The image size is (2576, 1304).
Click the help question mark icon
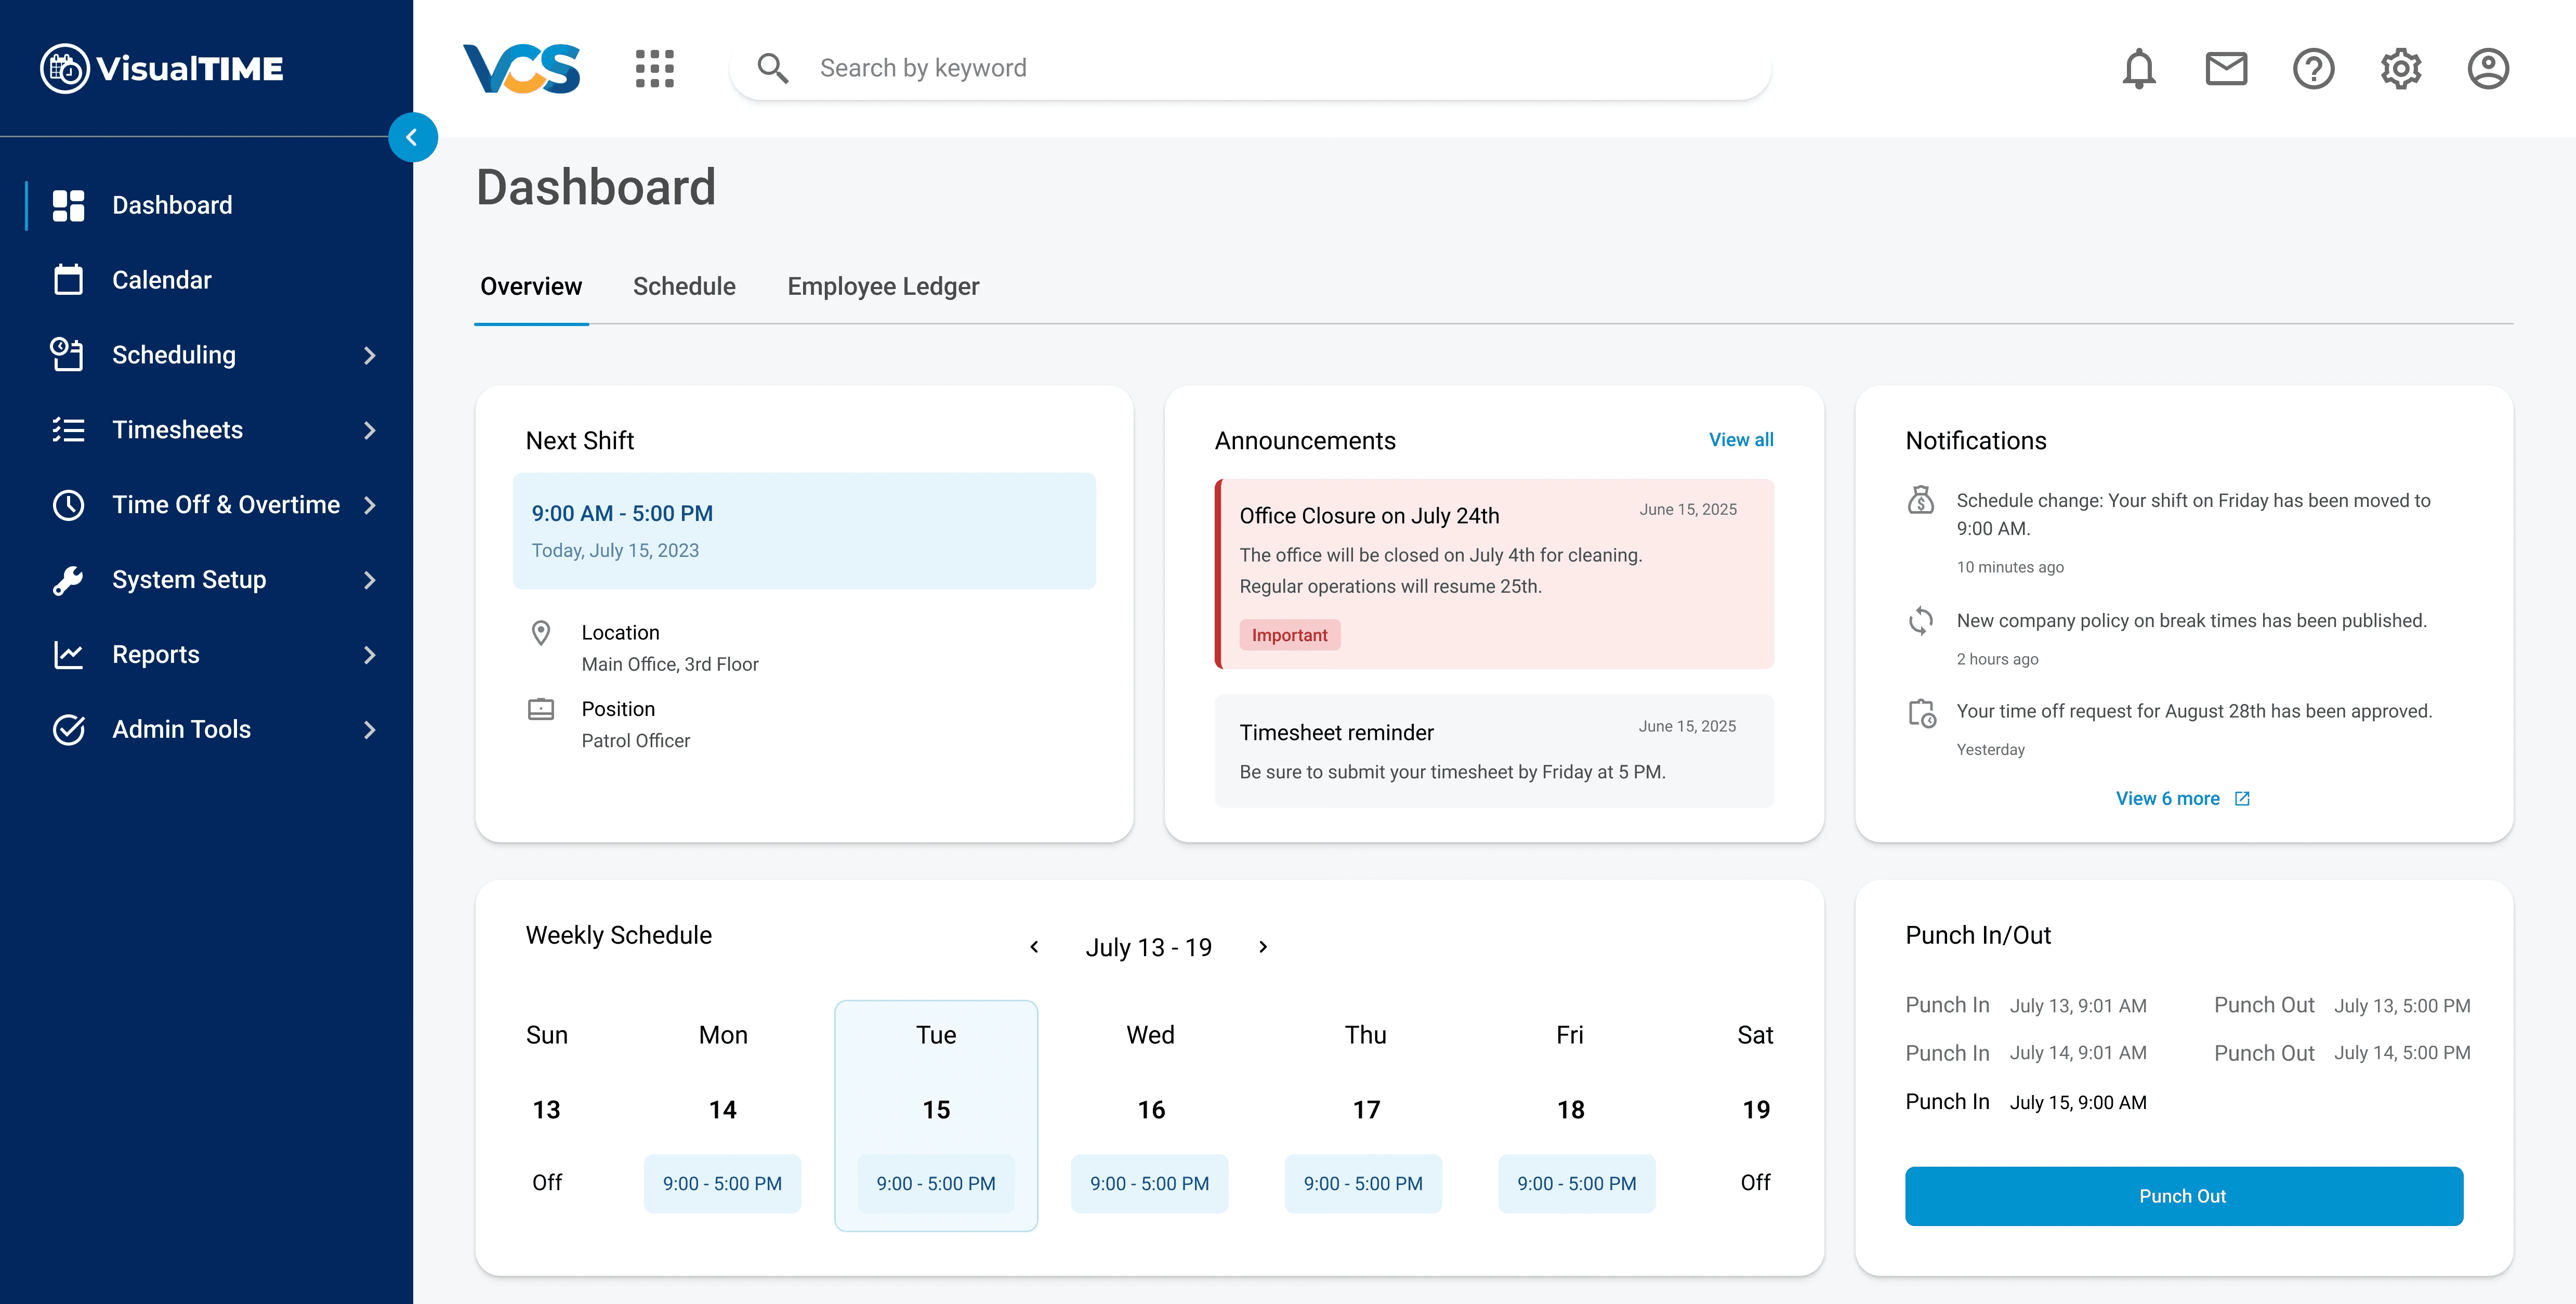click(2313, 68)
